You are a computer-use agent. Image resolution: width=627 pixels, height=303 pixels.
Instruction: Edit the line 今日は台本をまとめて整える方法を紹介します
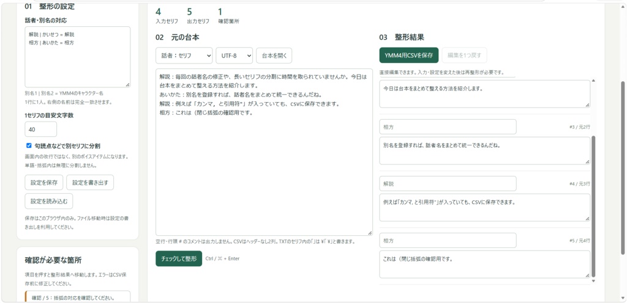[485, 93]
